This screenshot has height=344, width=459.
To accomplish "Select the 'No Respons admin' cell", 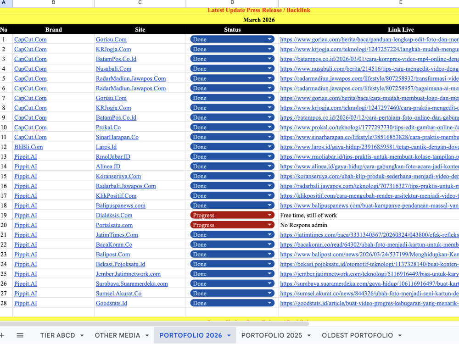I will point(369,225).
